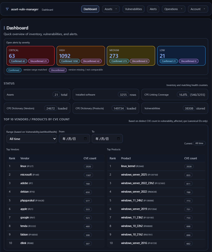Click the Unconfirmed legend badge
The width and height of the screenshot is (212, 252).
coord(58,70)
